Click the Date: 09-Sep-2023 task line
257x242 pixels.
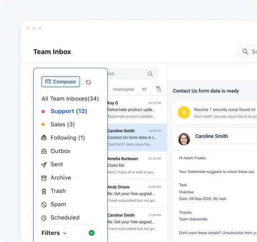[x=203, y=199]
